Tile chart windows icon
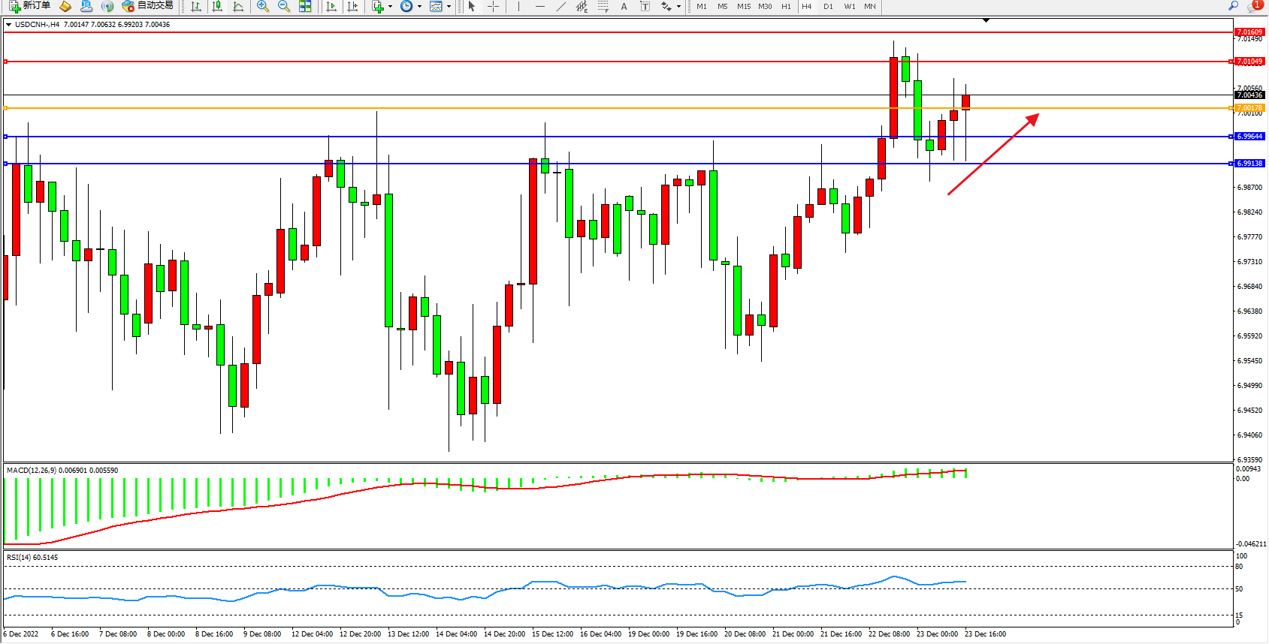Viewport: 1269px width, 644px height. click(305, 6)
